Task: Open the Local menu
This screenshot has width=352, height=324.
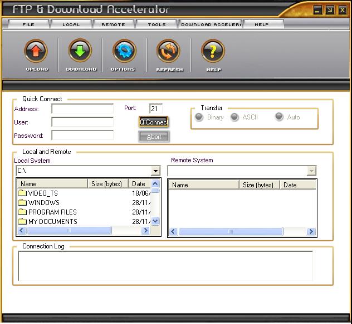Action: coord(71,24)
